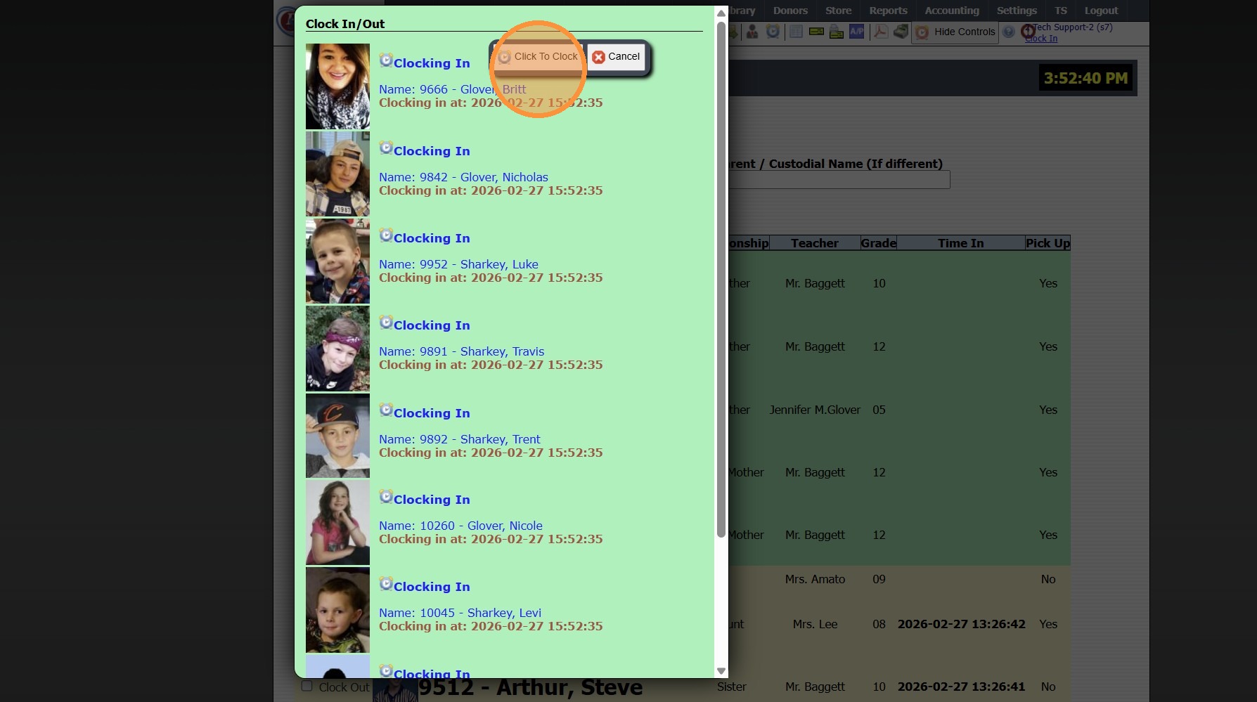
Task: Click the photo of Glover, Nicholas
Action: point(337,174)
